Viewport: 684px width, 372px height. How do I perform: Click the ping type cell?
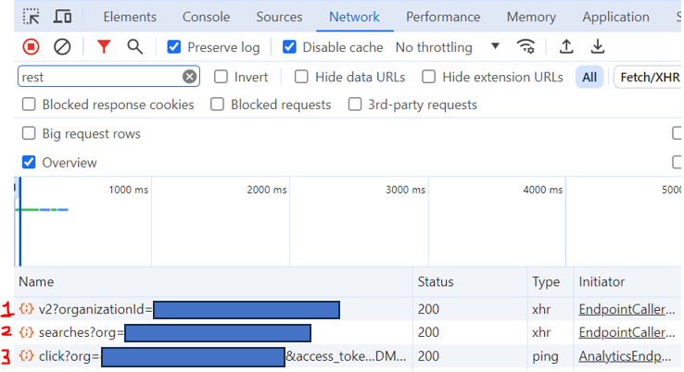(x=545, y=356)
